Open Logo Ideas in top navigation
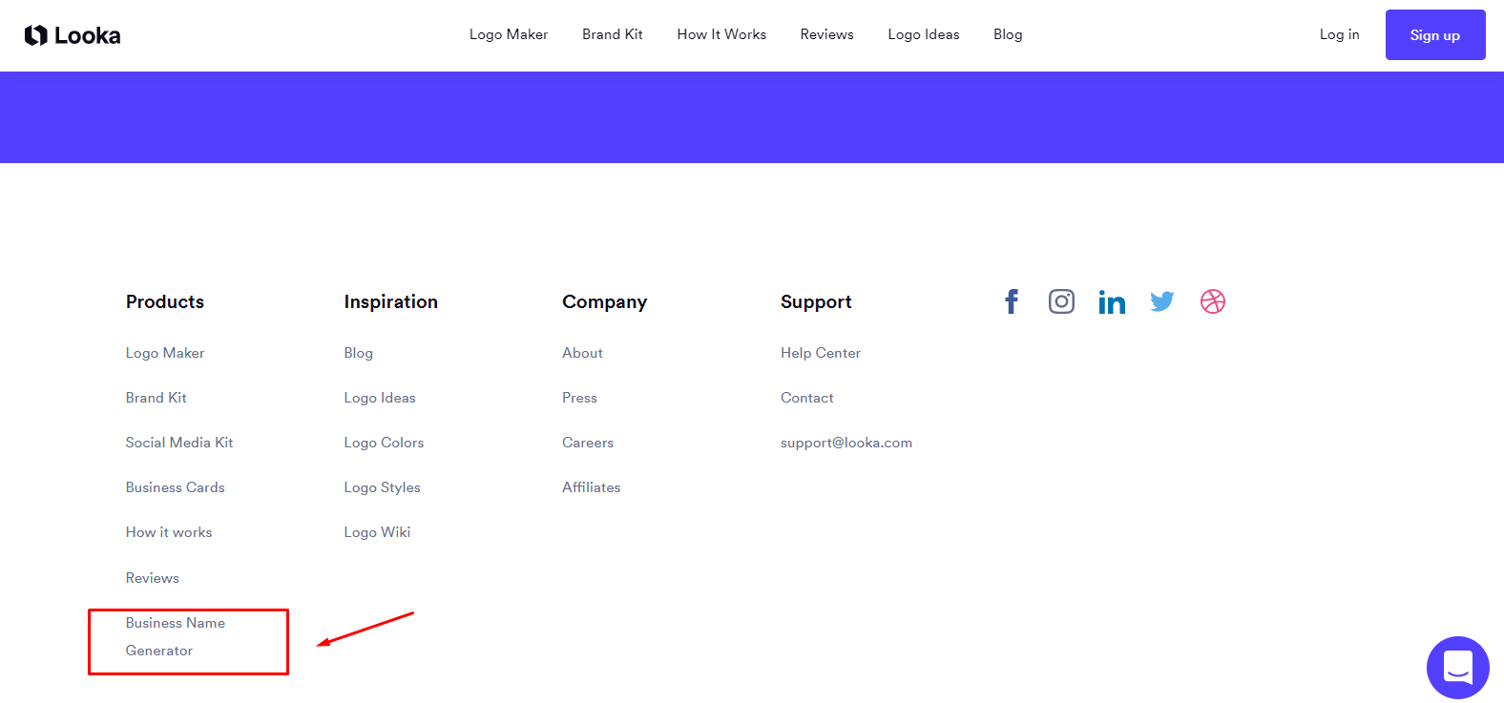The height and width of the screenshot is (703, 1504). click(924, 34)
